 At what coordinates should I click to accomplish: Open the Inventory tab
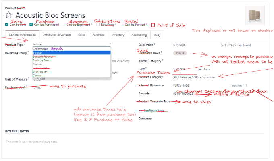point(118,35)
